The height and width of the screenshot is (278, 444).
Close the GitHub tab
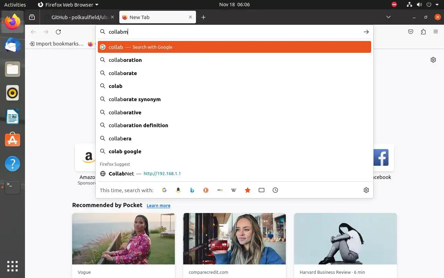[x=112, y=17]
